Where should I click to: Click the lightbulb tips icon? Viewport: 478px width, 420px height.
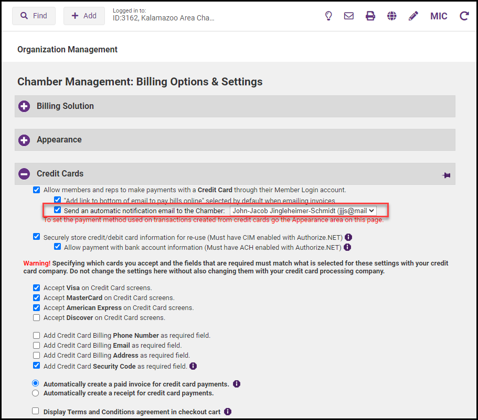point(328,16)
